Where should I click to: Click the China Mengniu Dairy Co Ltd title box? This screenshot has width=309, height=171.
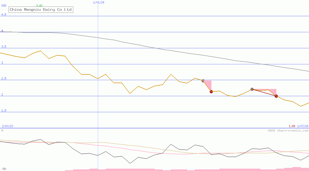[x=41, y=9]
